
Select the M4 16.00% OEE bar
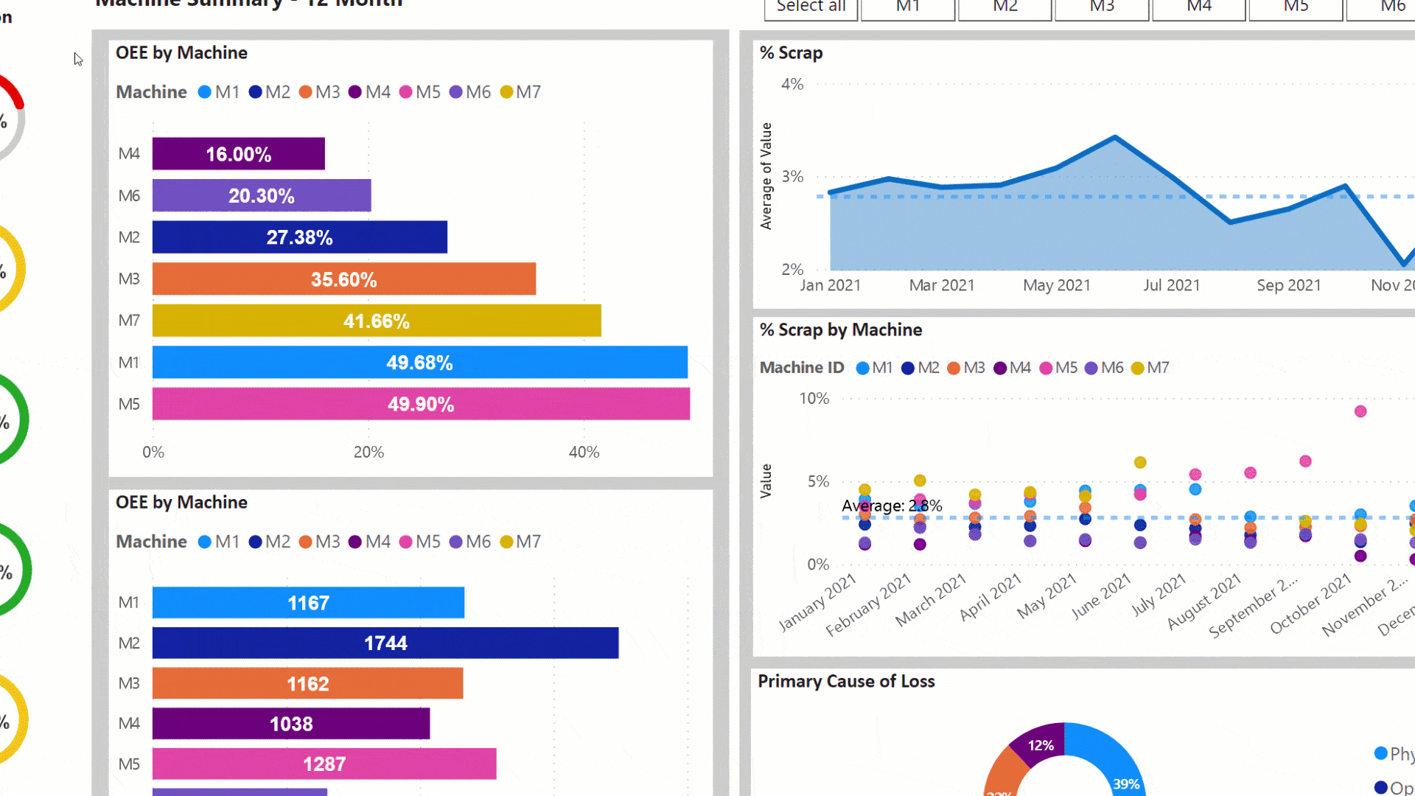pos(239,154)
